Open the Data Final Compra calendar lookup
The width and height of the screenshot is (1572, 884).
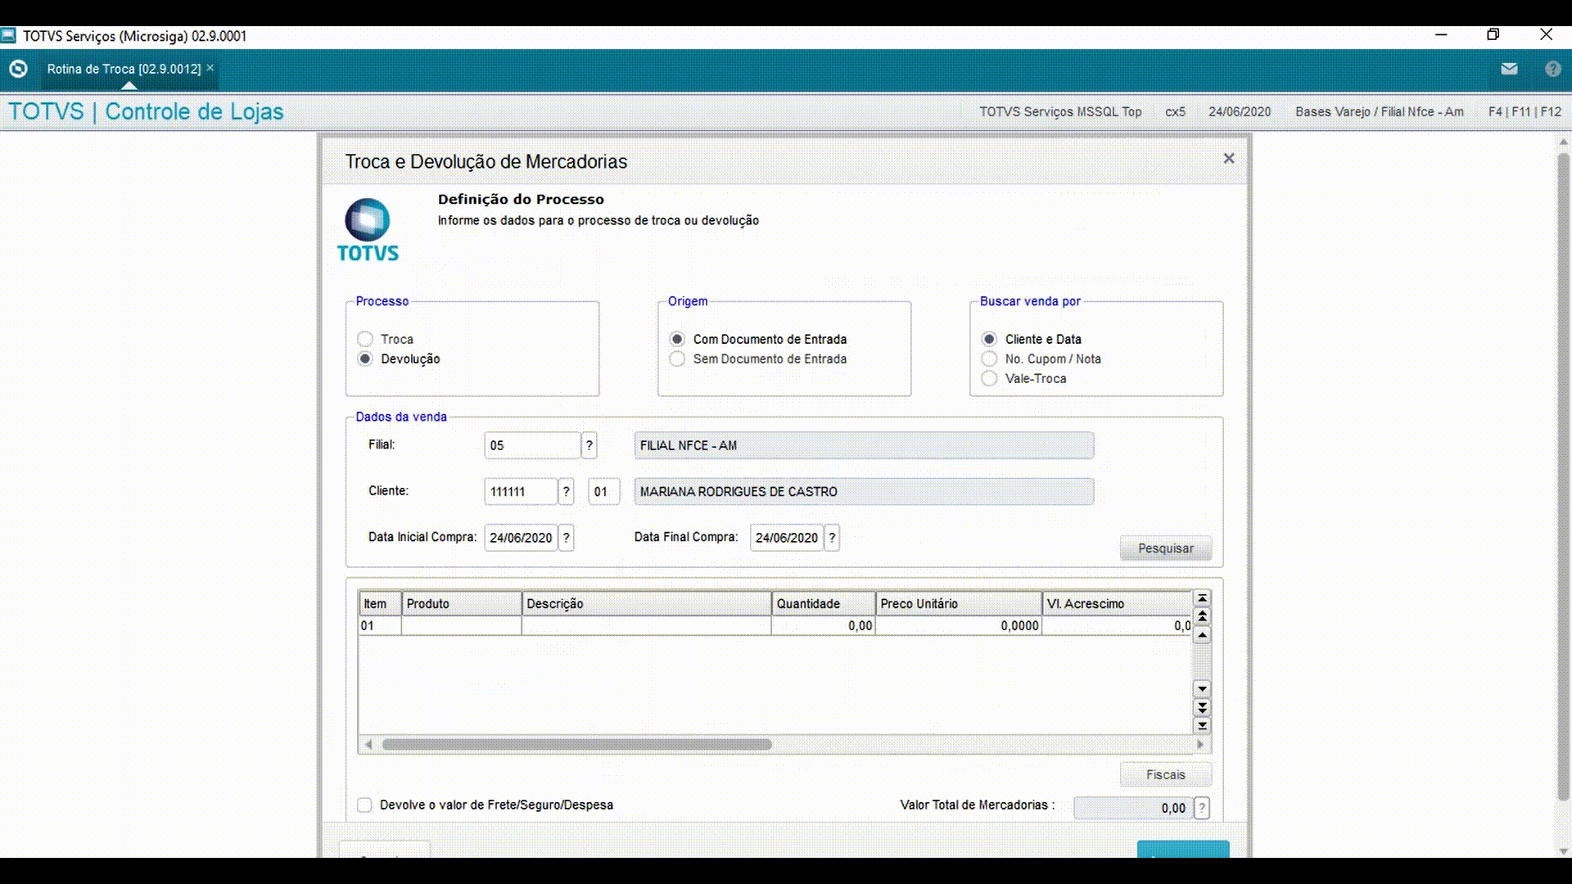[x=832, y=538]
